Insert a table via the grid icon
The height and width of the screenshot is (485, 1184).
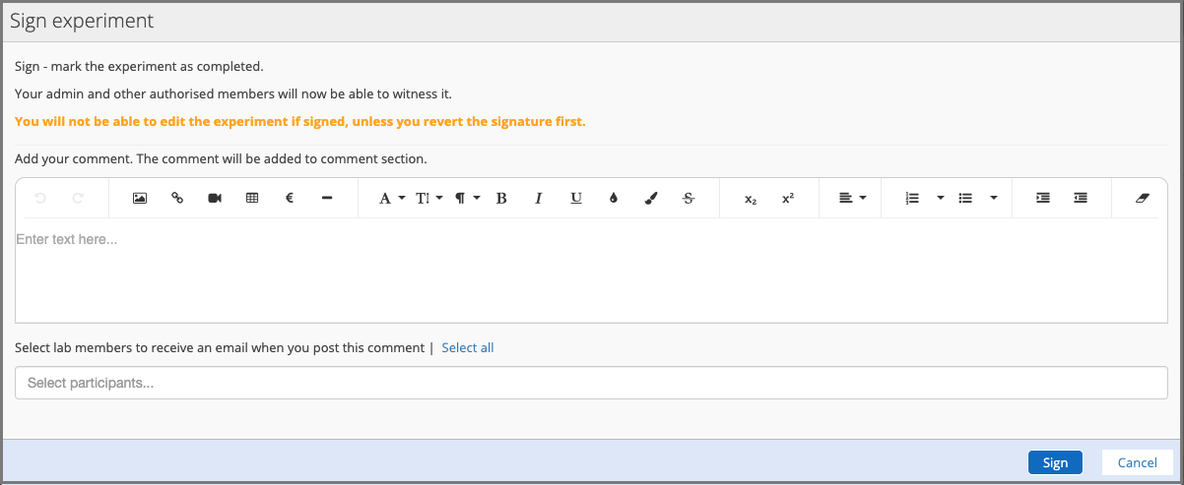pos(252,198)
